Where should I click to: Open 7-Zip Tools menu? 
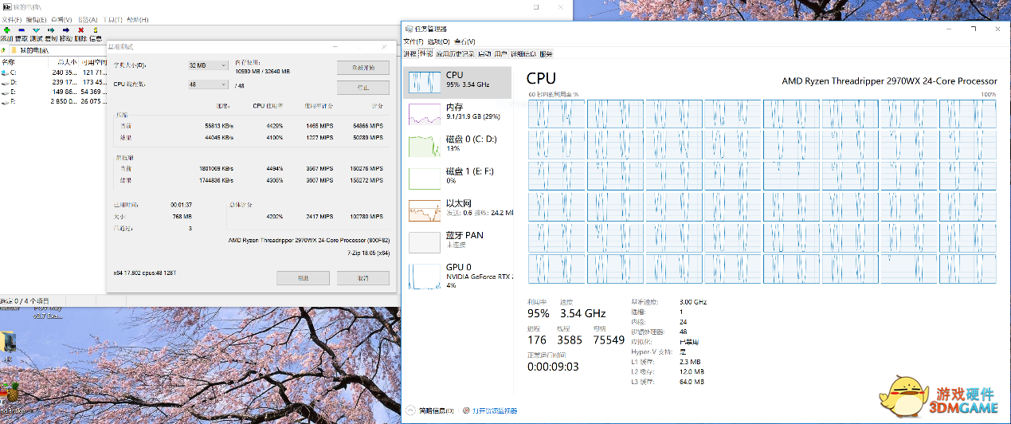[x=112, y=18]
